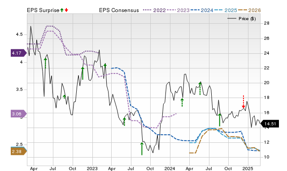Screen dimensions: 287x171
Task: Click the EPS Surprise legend label
Action: coord(43,10)
